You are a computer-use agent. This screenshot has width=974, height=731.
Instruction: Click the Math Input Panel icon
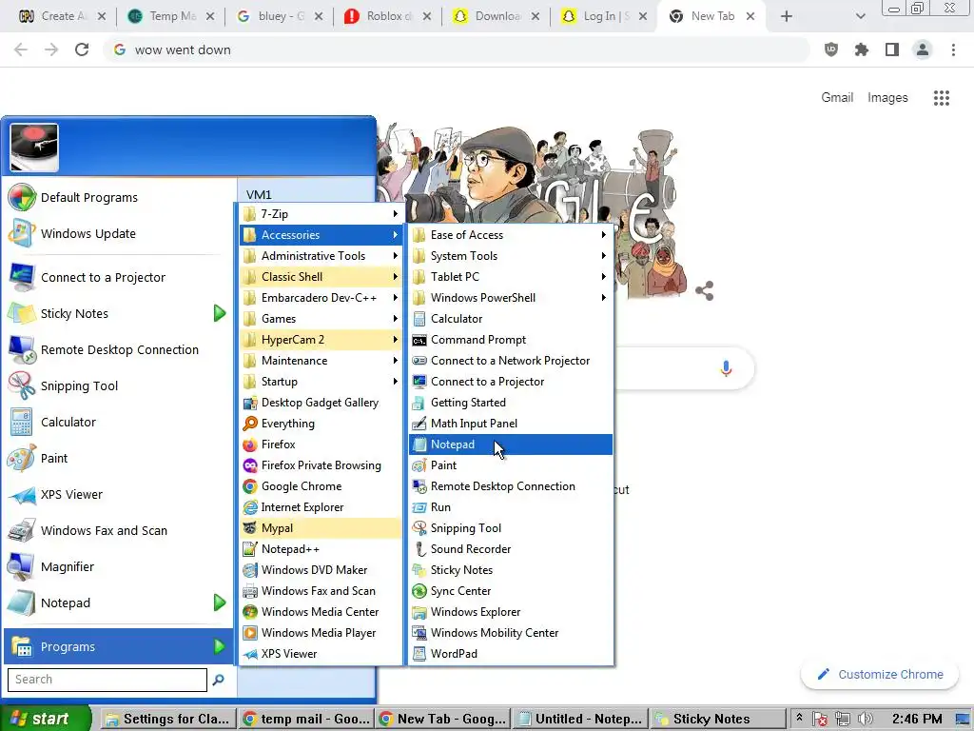[x=419, y=424]
